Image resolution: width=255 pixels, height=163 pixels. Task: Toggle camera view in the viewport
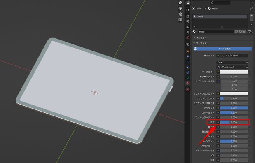point(180,14)
